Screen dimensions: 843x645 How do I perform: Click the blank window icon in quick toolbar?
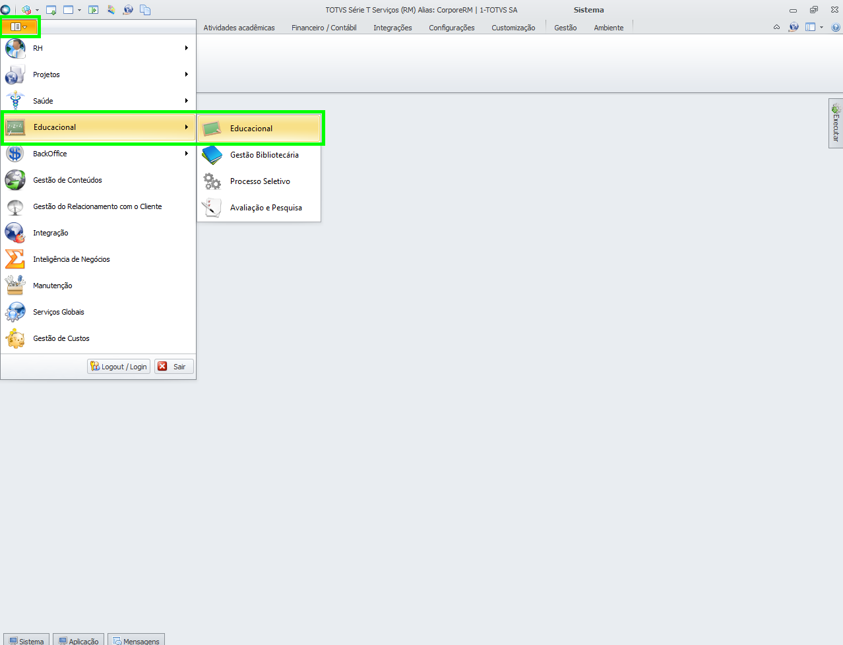point(68,10)
